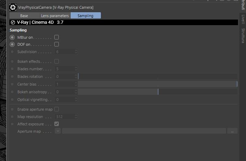Image resolution: width=246 pixels, height=161 pixels.
Task: Click the Bokeh effects keyframe dot
Action: click(x=12, y=61)
